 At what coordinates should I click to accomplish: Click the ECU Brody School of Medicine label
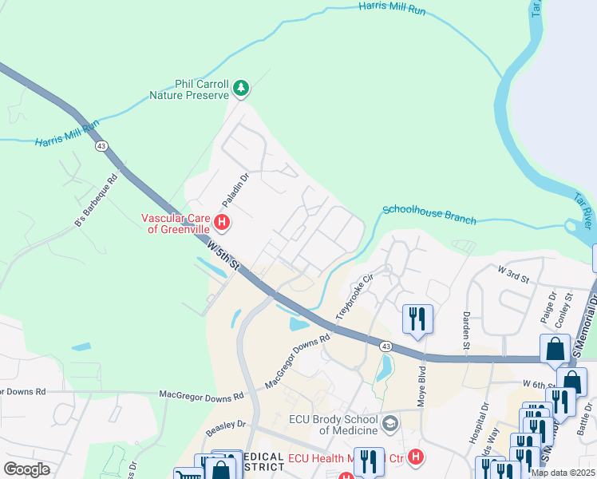point(333,425)
